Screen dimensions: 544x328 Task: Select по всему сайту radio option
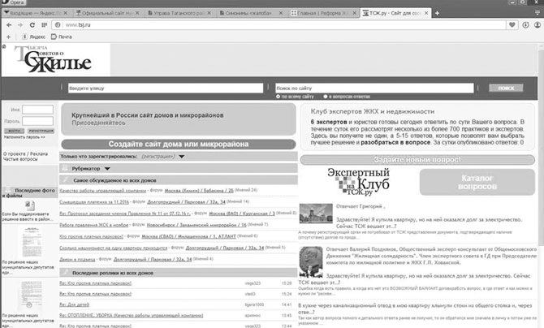[278, 97]
